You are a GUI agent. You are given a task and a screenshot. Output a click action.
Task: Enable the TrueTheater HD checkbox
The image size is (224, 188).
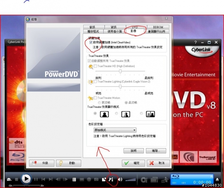click(95, 66)
